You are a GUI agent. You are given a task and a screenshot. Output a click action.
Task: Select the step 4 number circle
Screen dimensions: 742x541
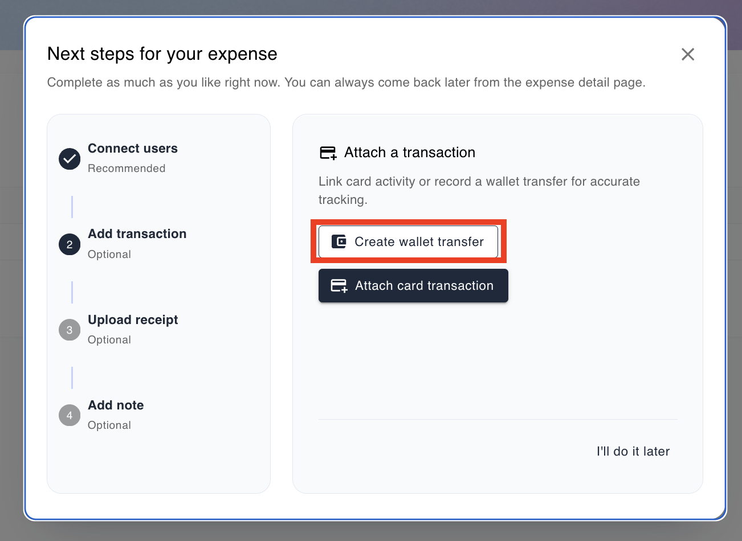[x=70, y=415]
